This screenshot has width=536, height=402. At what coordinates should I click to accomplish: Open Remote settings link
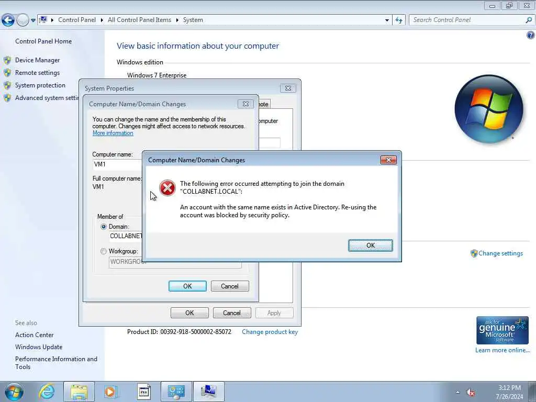(x=37, y=72)
